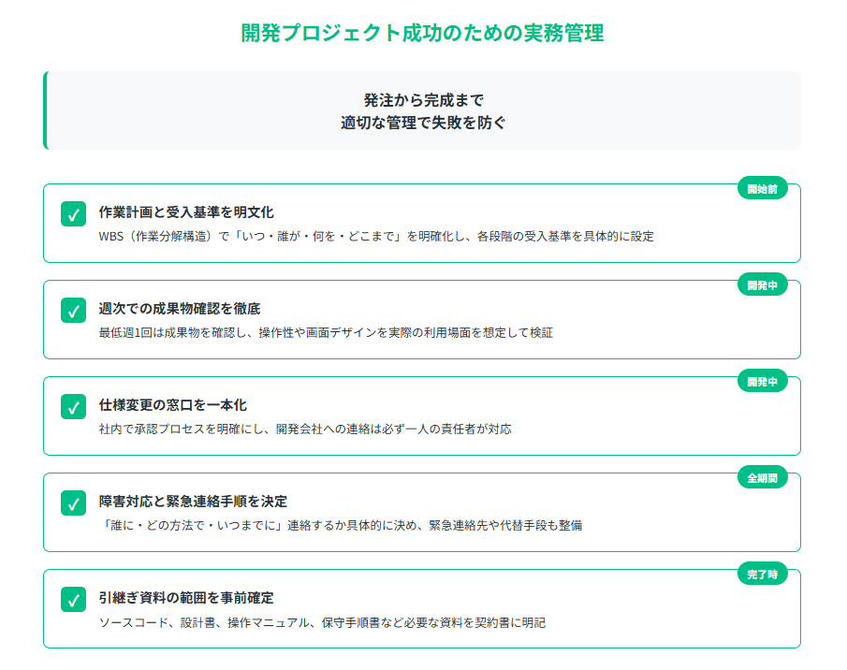
Task: Click the 開始前 badge
Action: [x=762, y=189]
